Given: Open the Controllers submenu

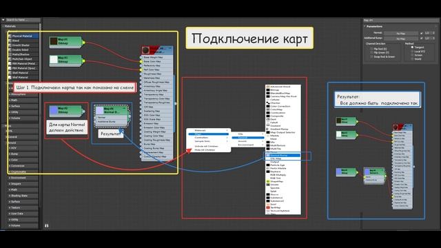Looking at the screenshot, I should 208,138.
